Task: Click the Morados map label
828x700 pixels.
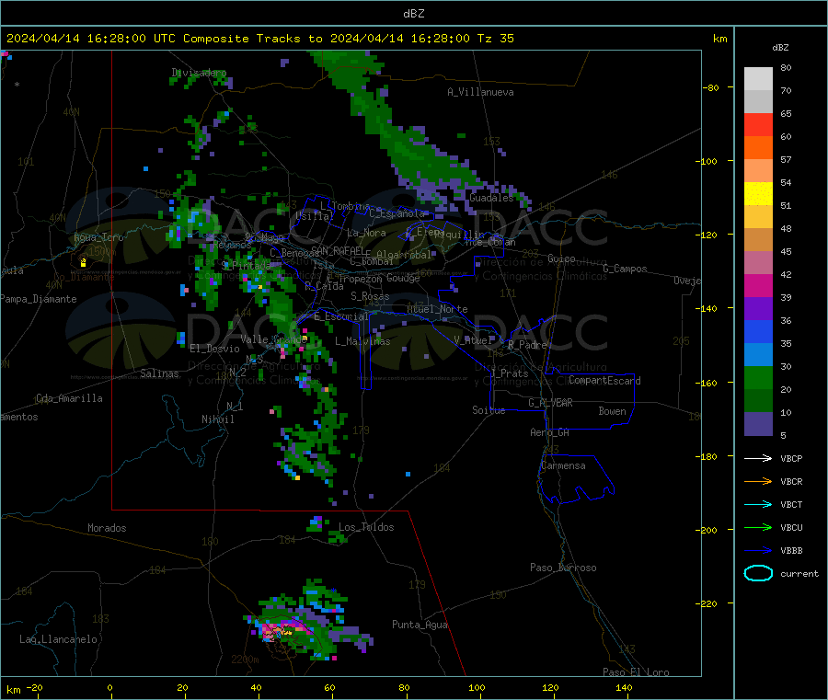Action: (x=107, y=528)
